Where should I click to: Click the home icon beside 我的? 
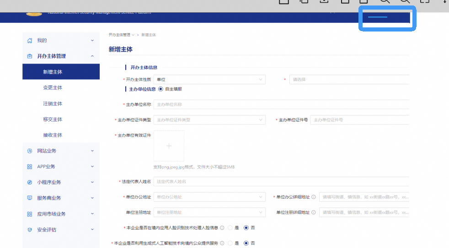tap(30, 41)
